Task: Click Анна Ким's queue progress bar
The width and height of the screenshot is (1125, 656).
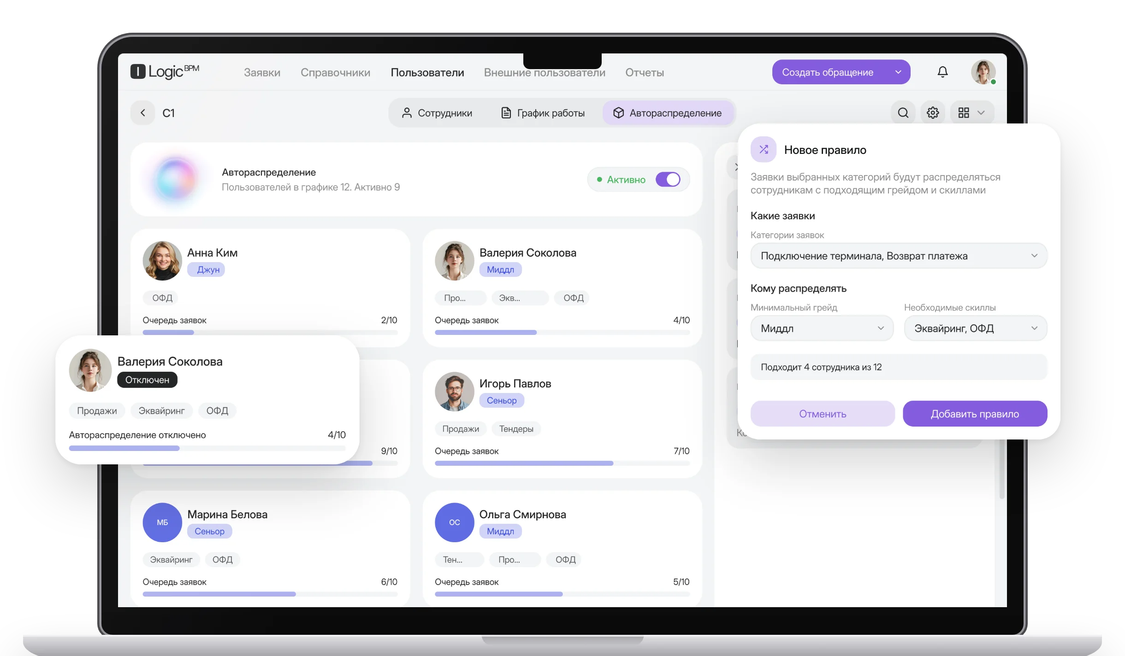Action: tap(270, 332)
